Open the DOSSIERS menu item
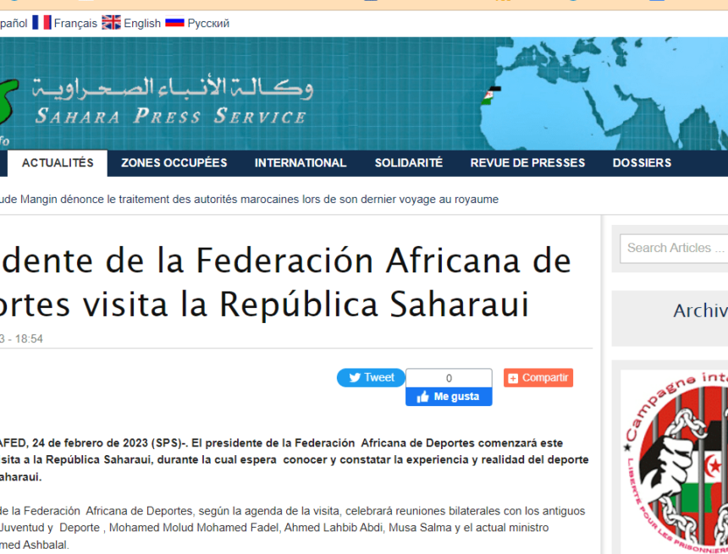The height and width of the screenshot is (554, 728). coord(642,163)
